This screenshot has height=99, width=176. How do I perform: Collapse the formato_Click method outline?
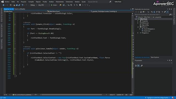(x=15, y=24)
